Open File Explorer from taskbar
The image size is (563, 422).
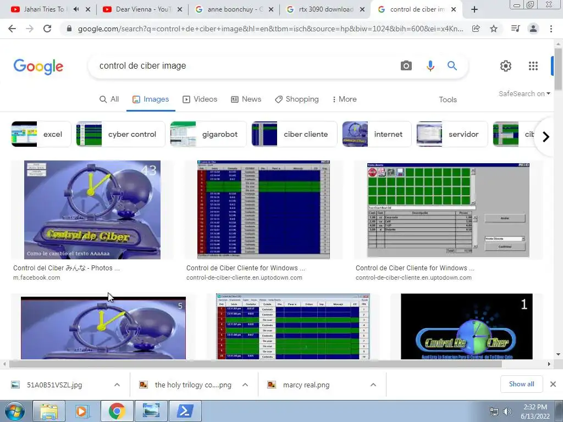click(49, 411)
